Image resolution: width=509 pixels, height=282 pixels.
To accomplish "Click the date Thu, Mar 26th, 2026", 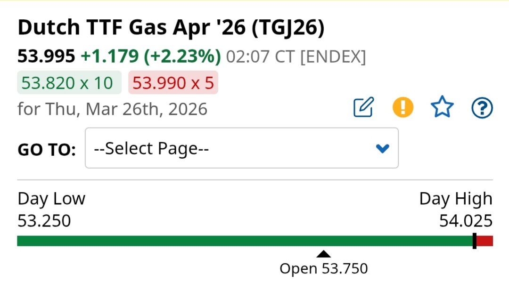I will [x=126, y=109].
